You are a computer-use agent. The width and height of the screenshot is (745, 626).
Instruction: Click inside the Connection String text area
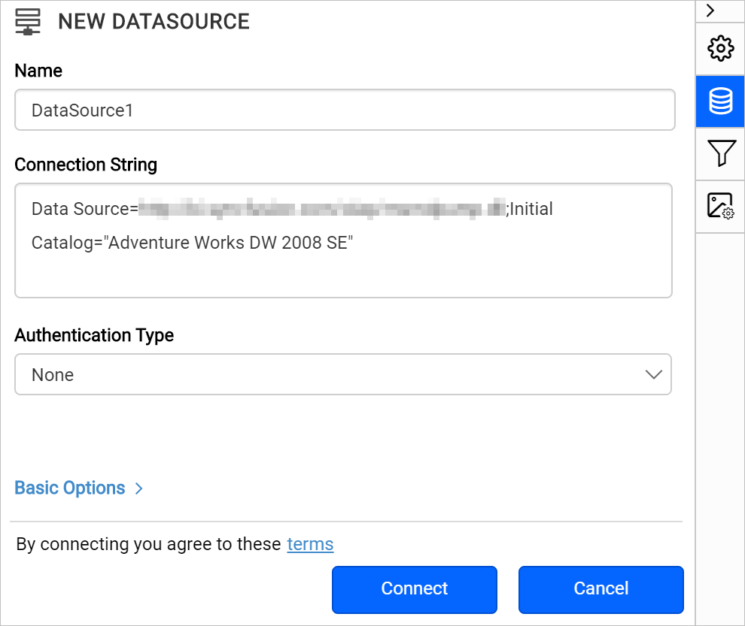(x=343, y=240)
